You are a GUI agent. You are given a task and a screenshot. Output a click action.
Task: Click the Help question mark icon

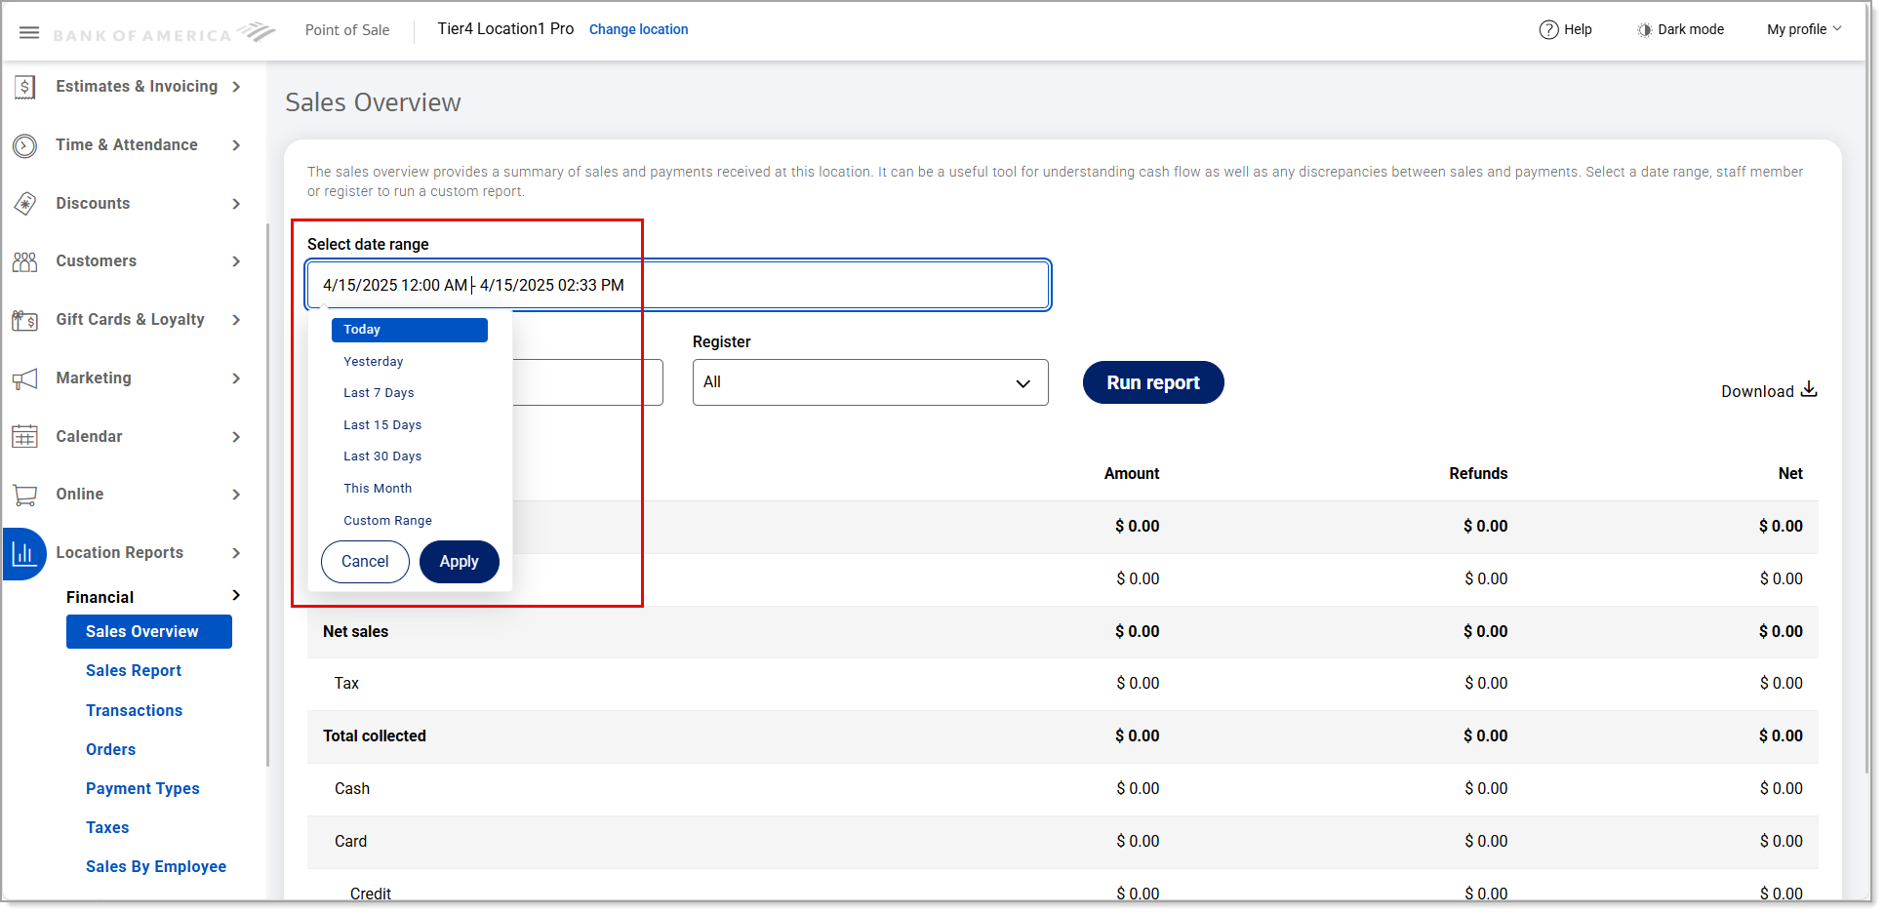tap(1548, 29)
